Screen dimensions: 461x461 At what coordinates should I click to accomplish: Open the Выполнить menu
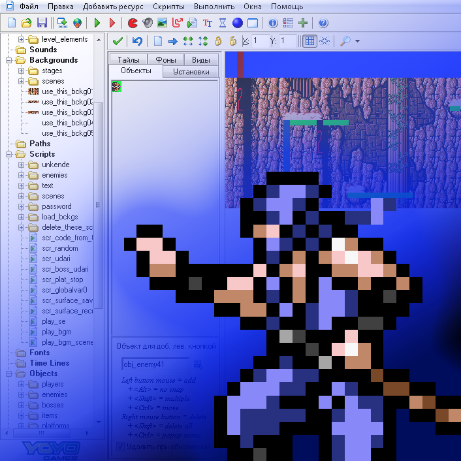(214, 7)
